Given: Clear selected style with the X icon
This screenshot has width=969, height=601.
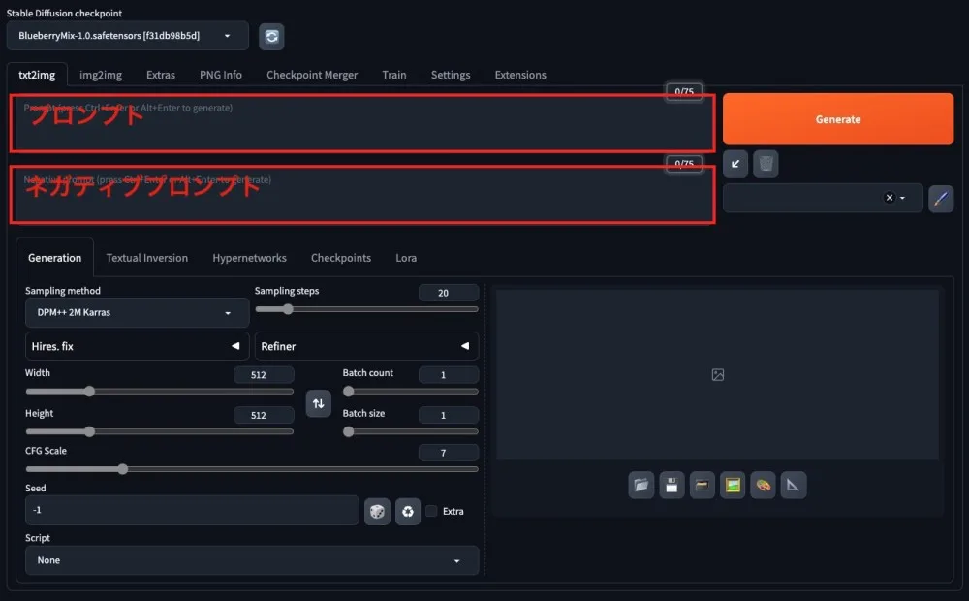Looking at the screenshot, I should tap(889, 198).
